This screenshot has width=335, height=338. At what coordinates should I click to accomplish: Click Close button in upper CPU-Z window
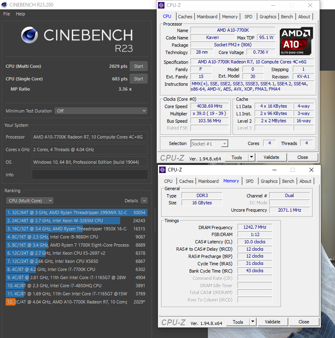[303, 157]
